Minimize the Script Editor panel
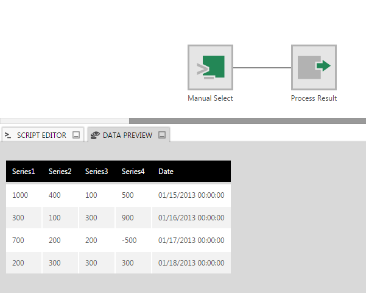 point(76,136)
